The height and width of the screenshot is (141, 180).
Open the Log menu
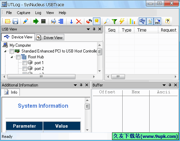[38, 13]
